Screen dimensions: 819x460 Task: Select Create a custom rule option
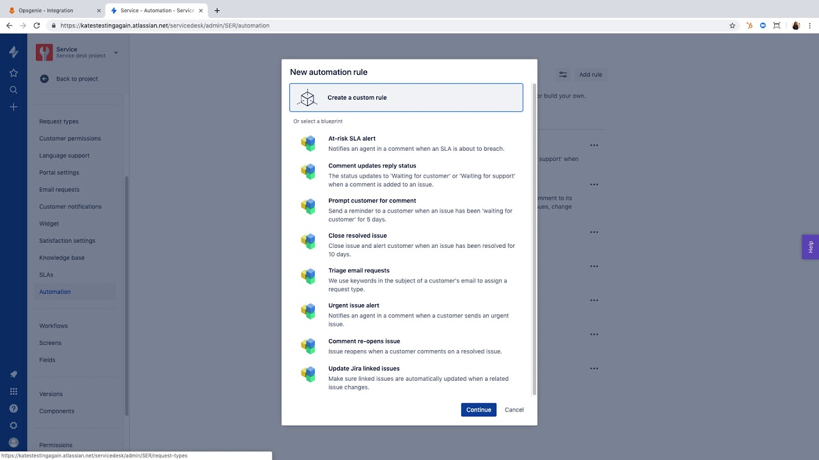(406, 98)
